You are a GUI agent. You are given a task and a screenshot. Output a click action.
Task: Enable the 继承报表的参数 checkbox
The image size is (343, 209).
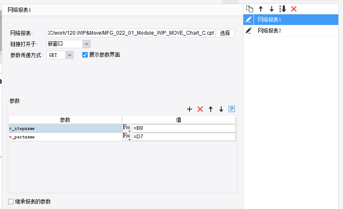(11, 201)
